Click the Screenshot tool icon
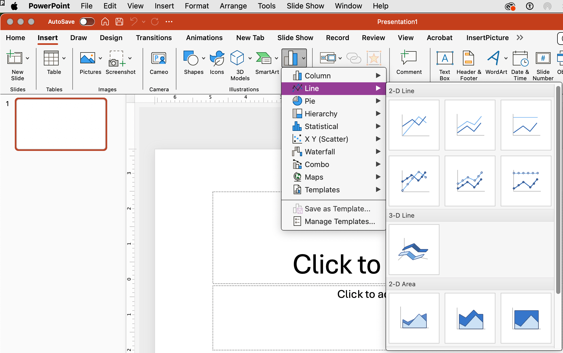Screen dimensions: 563x353 (x=116, y=58)
